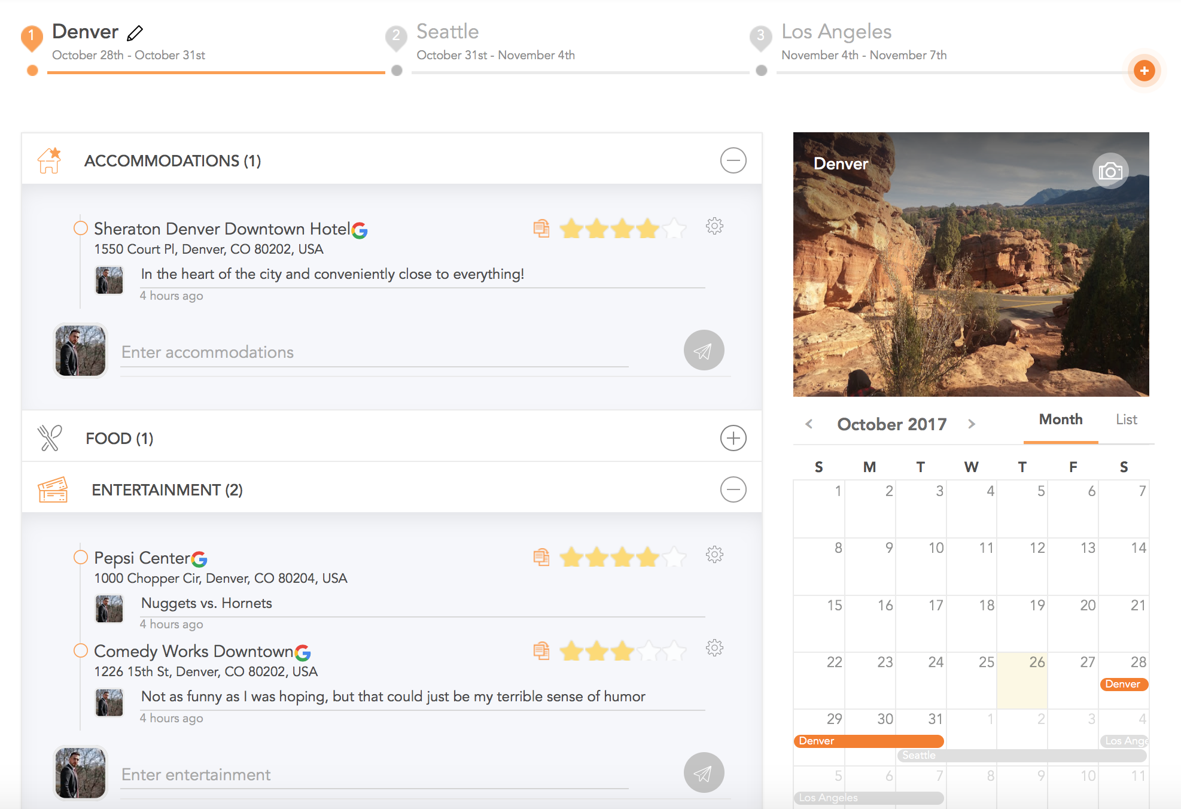1181x809 pixels.
Task: Open settings gear for Comedy Works Downtown
Action: (x=714, y=648)
